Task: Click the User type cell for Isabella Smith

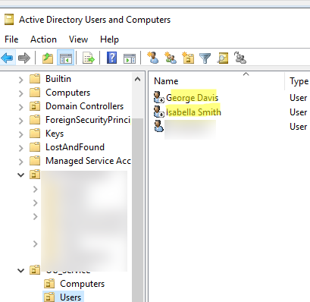Action: coord(299,112)
